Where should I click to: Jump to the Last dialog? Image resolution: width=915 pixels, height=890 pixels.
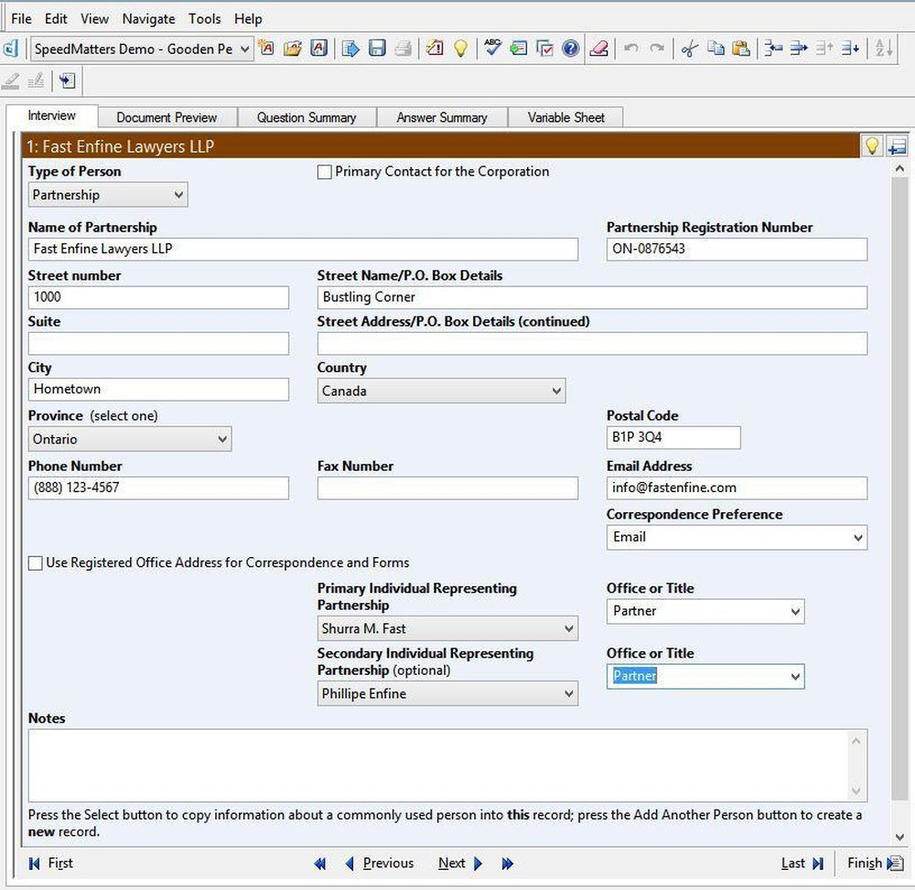point(802,863)
